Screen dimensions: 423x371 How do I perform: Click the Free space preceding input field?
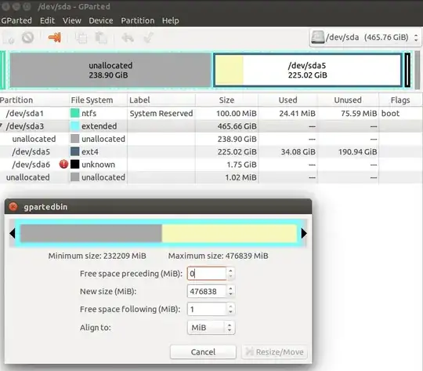207,274
